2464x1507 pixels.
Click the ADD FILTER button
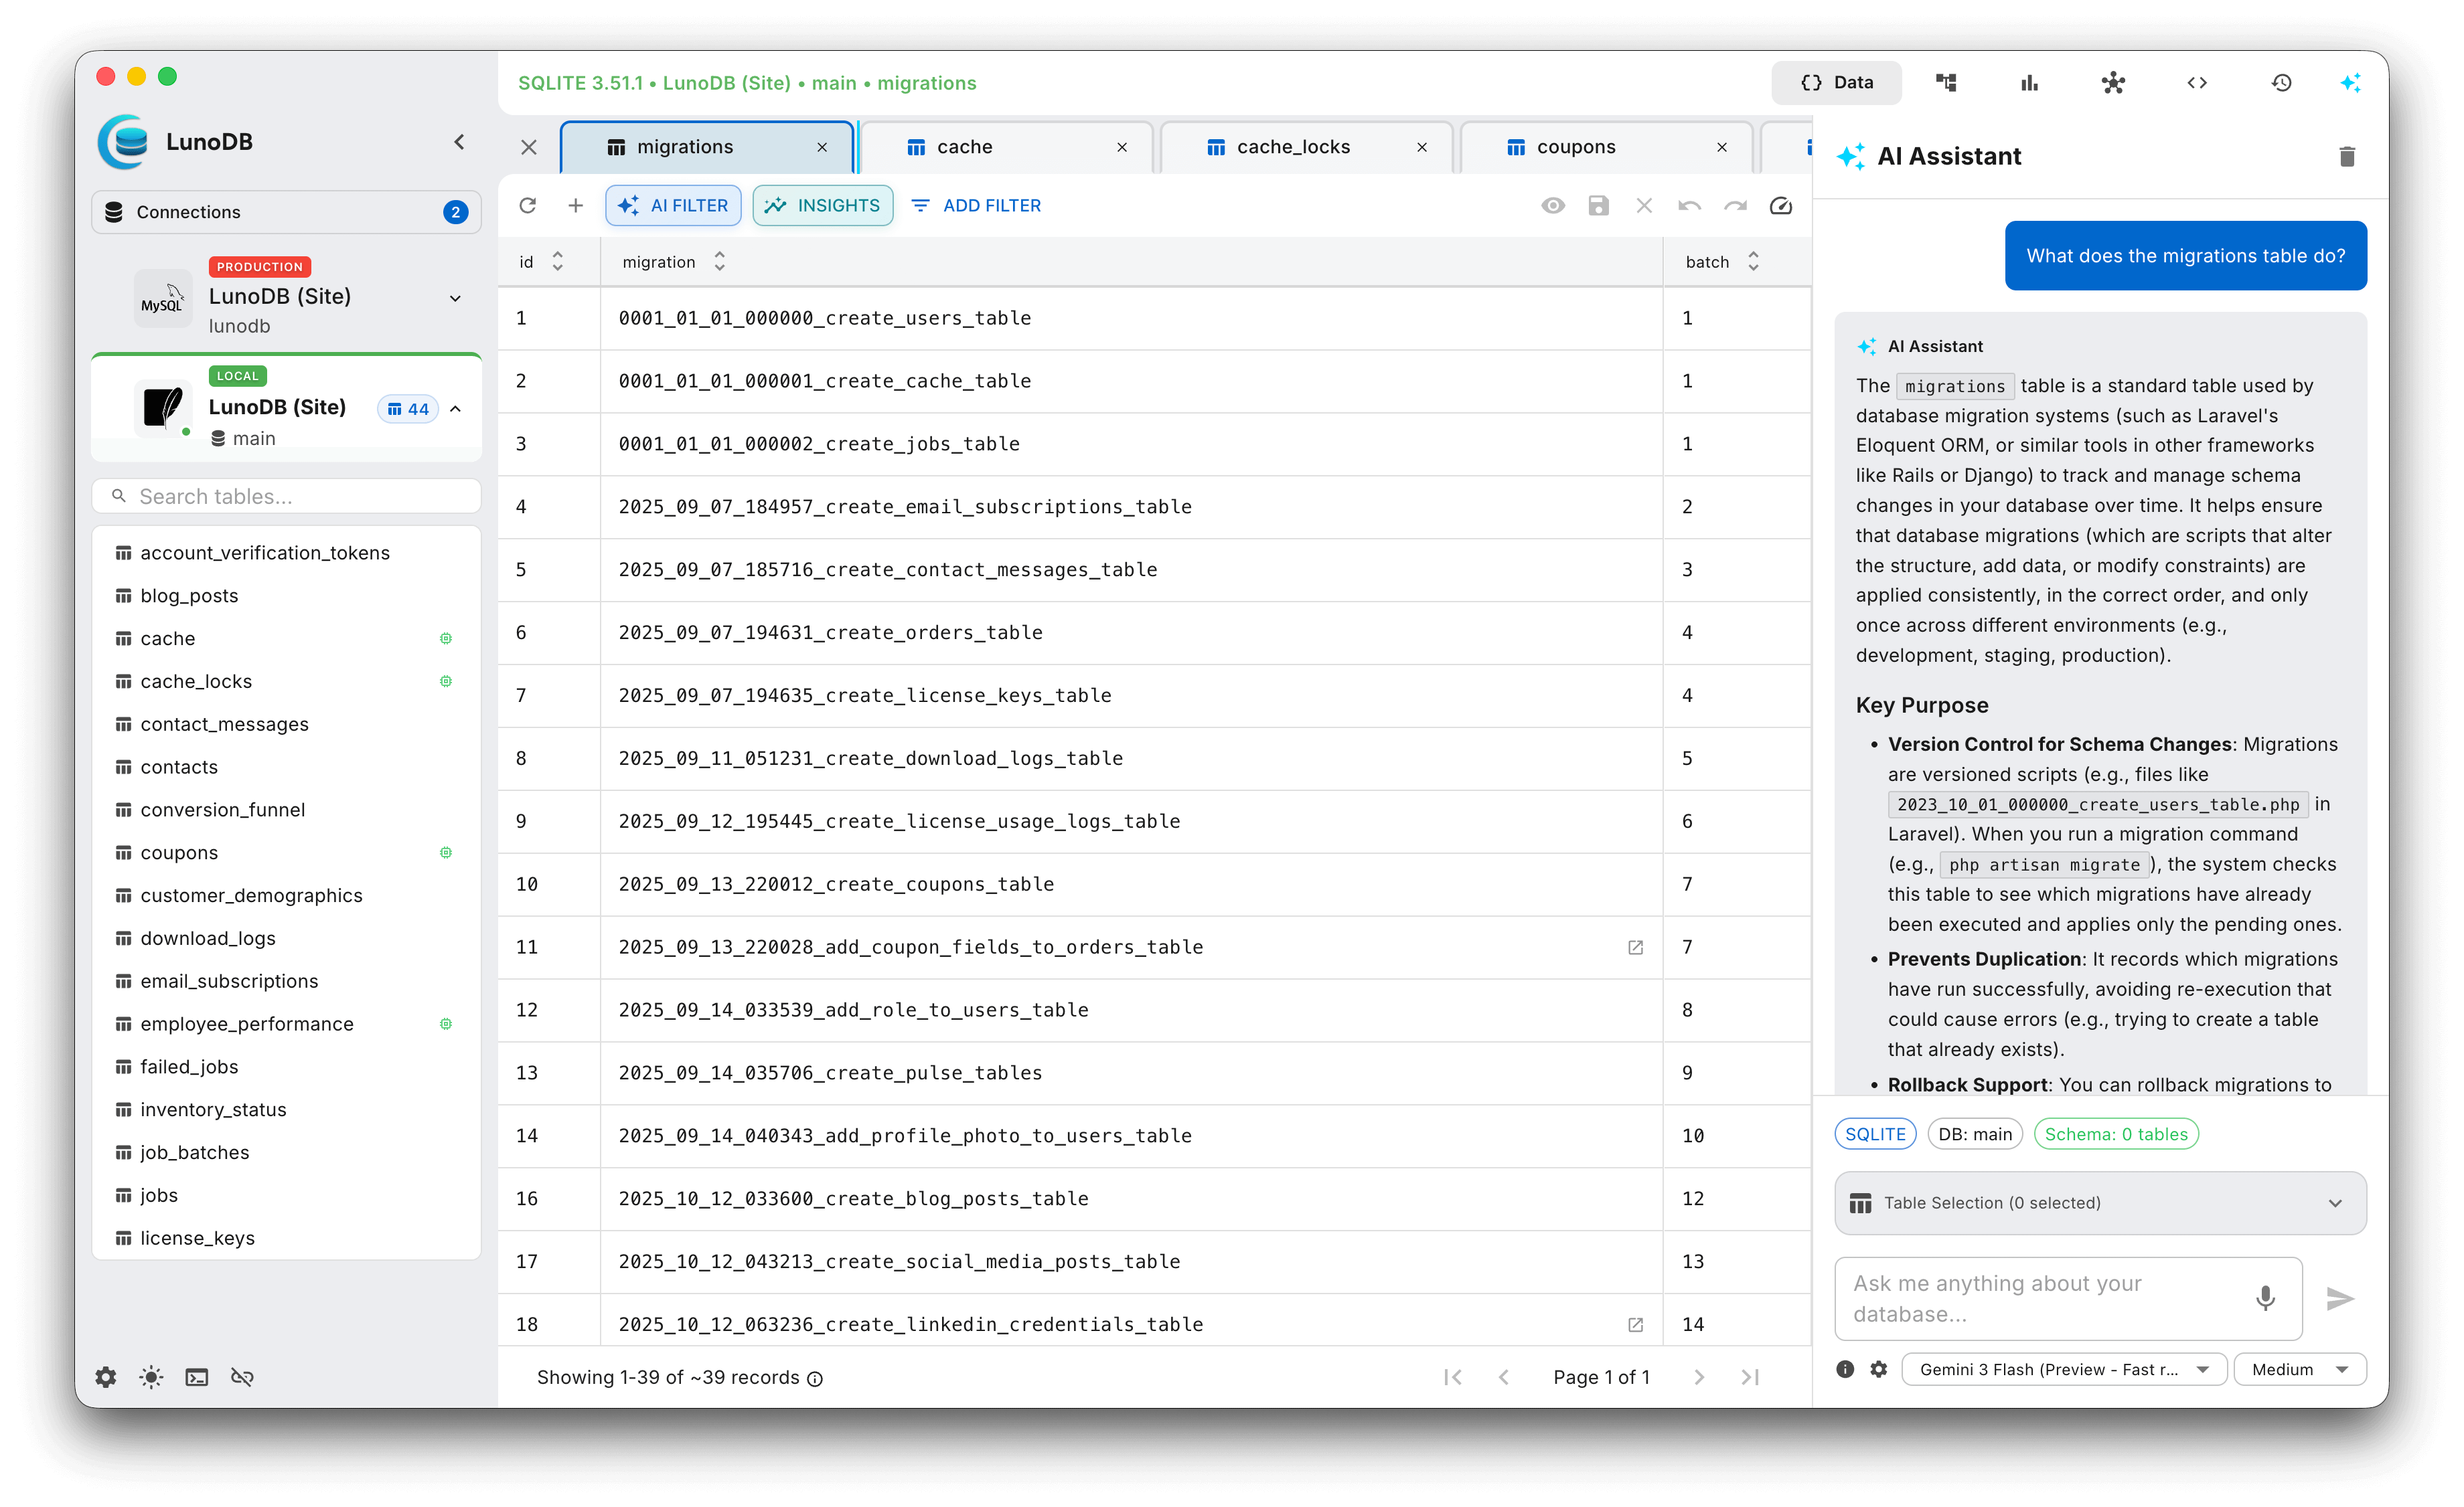[x=975, y=205]
